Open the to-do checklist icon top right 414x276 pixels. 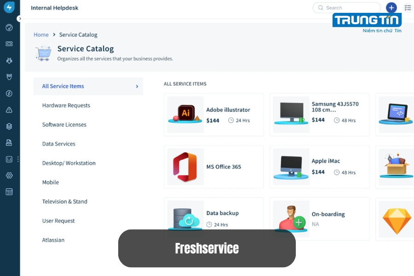[408, 7]
